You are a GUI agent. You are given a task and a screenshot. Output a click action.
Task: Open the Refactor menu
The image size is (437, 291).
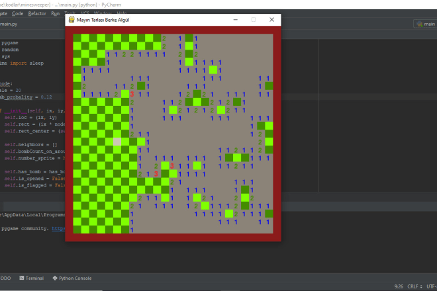(36, 13)
